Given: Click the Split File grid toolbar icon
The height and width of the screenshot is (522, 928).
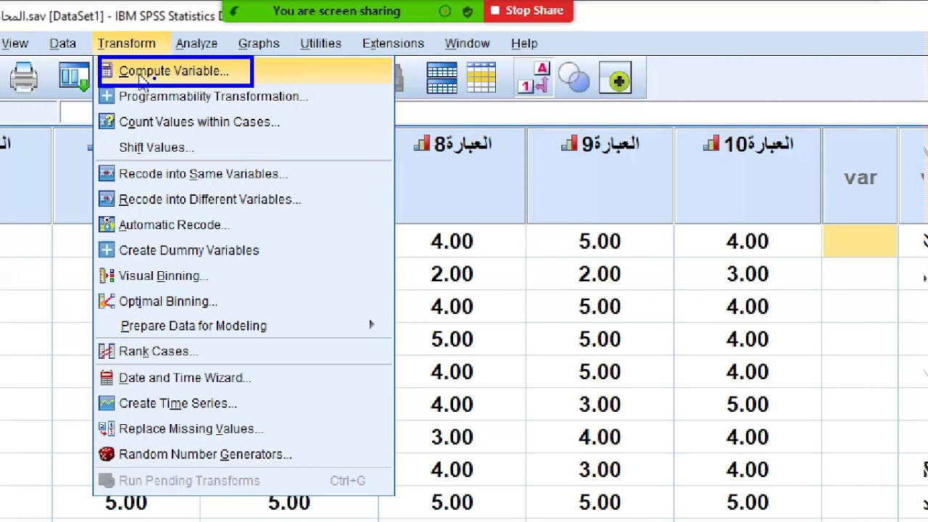Looking at the screenshot, I should click(x=442, y=78).
